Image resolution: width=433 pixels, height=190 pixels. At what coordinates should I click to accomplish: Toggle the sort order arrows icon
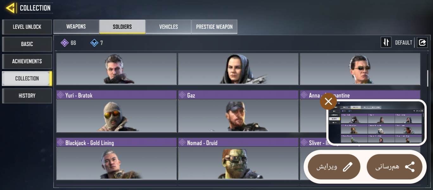(386, 42)
